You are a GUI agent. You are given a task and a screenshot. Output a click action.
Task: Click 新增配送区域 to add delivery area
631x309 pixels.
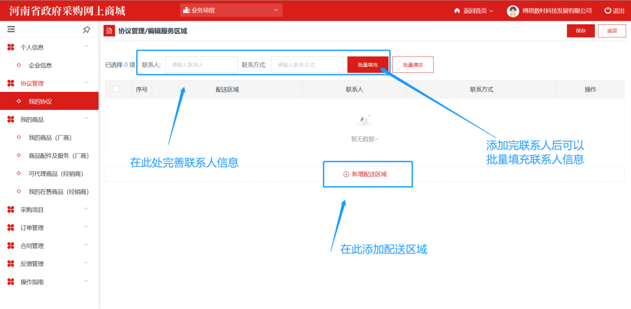click(365, 175)
